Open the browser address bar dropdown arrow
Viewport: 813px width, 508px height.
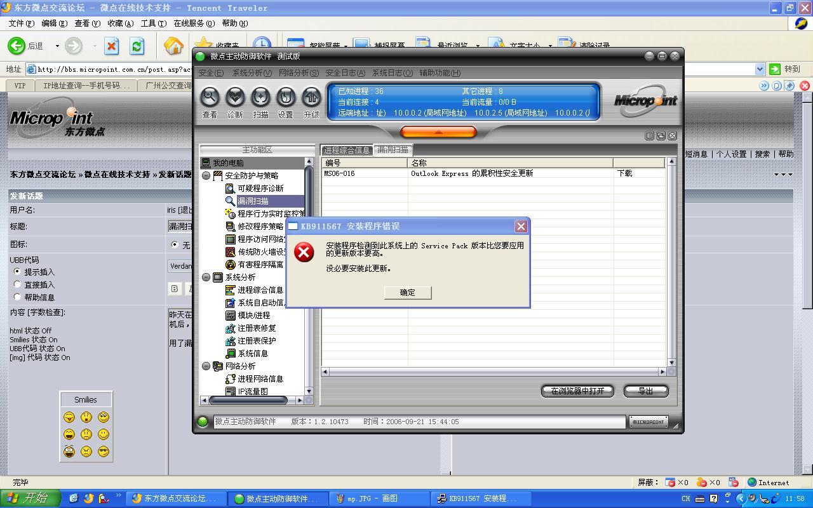click(x=760, y=69)
